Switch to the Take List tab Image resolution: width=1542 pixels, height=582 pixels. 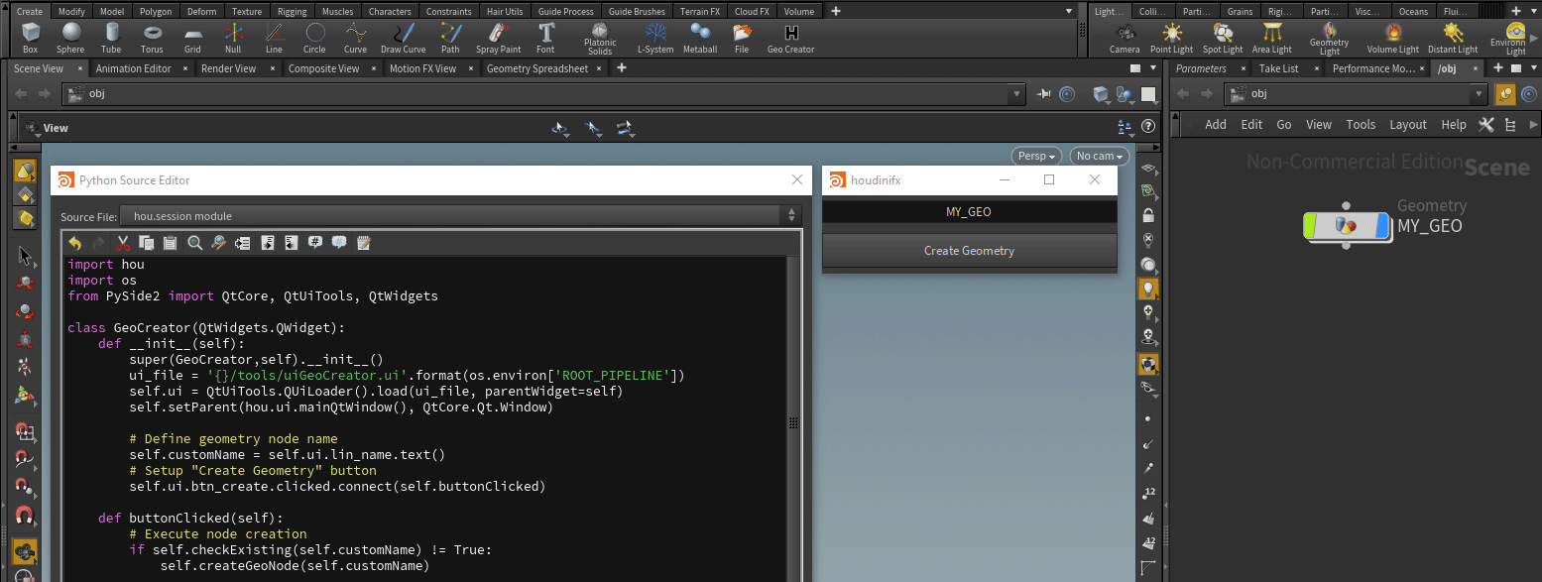pyautogui.click(x=1278, y=68)
